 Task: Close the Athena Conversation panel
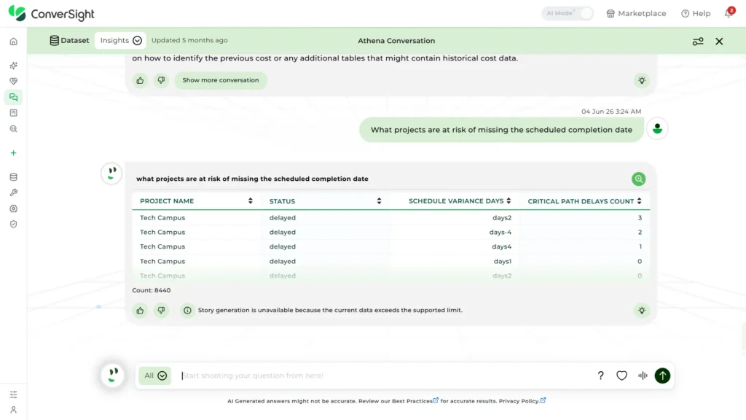pyautogui.click(x=719, y=42)
